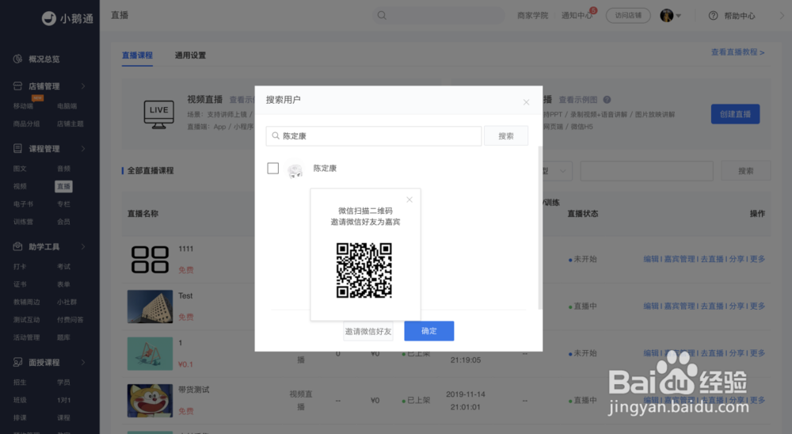Close the 搜索用户 dialog
The image size is (792, 434).
click(x=527, y=102)
